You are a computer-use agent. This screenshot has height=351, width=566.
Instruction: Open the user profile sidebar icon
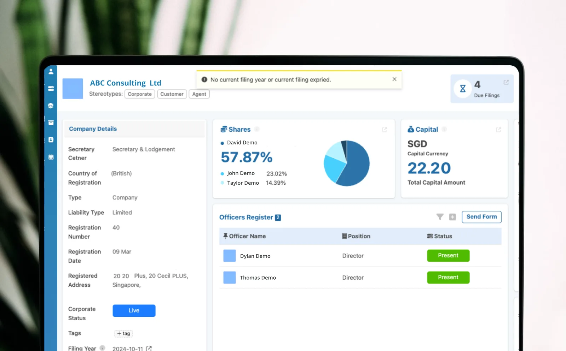(x=51, y=71)
